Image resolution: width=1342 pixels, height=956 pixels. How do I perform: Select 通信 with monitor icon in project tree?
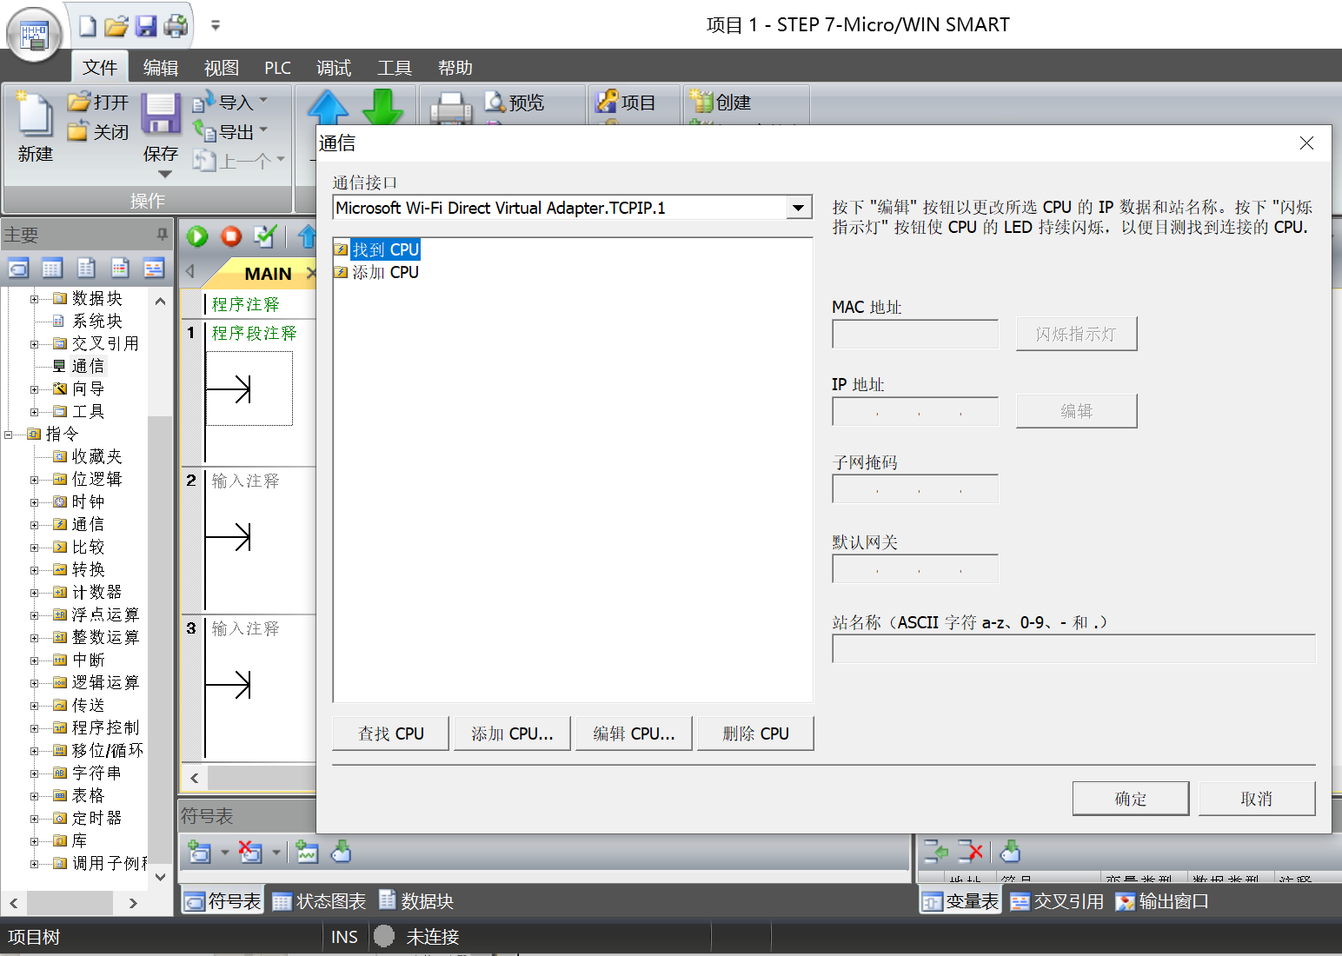click(x=87, y=367)
